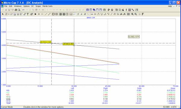Open the Monte Carlo menu
This screenshot has height=109, width=181.
tap(47, 6)
